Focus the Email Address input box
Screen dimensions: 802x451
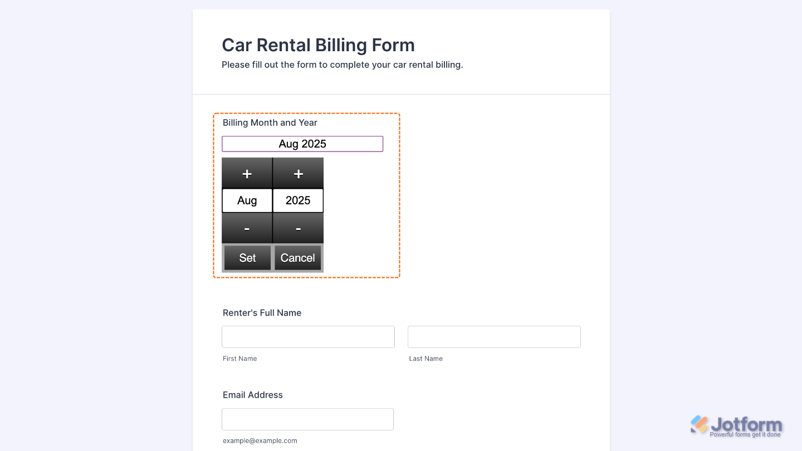(x=307, y=419)
